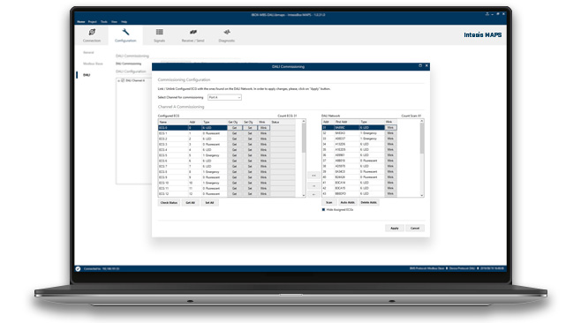581x323 pixels.
Task: Click the Cancel button
Action: click(415, 229)
